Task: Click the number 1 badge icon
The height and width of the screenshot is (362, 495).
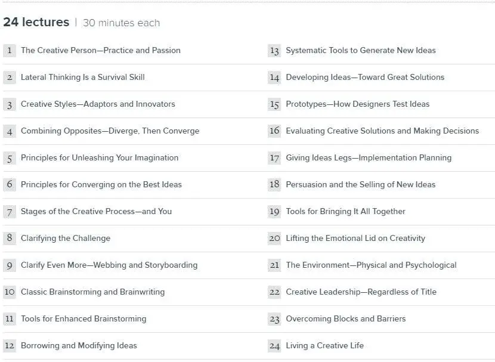Action: pos(10,51)
